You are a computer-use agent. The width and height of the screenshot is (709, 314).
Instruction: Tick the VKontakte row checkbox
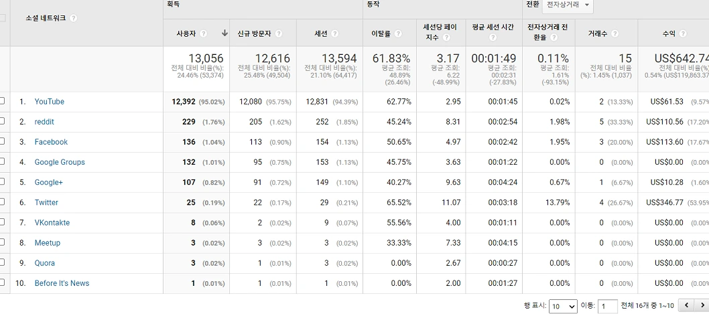(2, 222)
